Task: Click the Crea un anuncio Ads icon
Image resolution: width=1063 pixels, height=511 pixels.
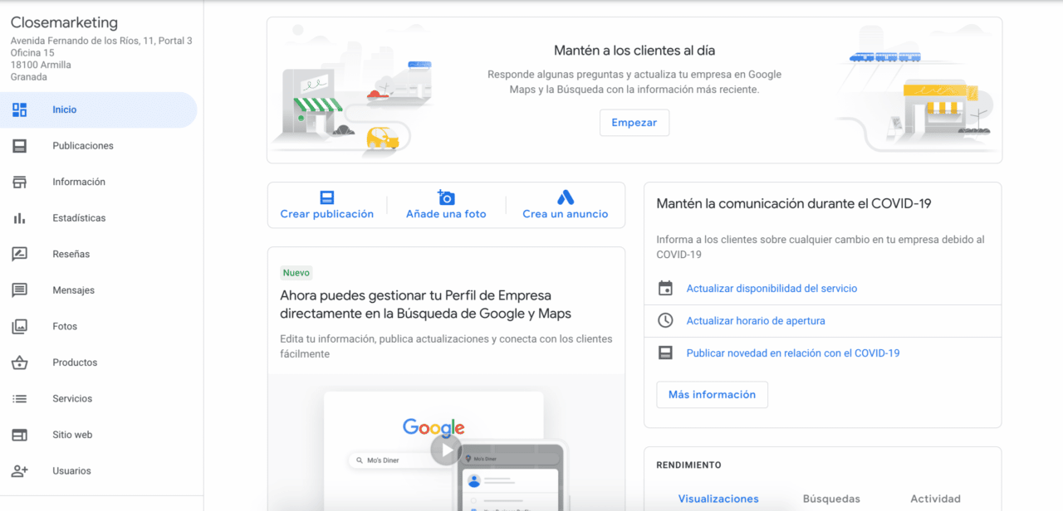Action: click(564, 197)
